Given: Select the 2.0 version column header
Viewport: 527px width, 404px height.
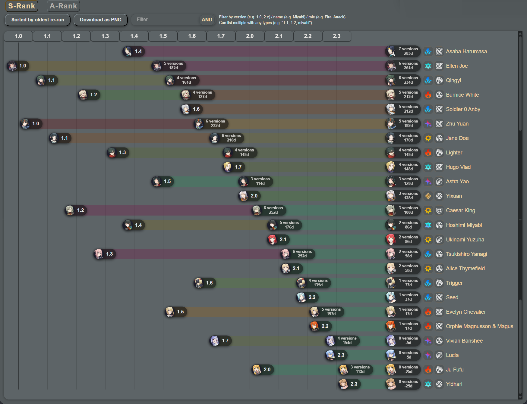Looking at the screenshot, I should click(x=250, y=36).
